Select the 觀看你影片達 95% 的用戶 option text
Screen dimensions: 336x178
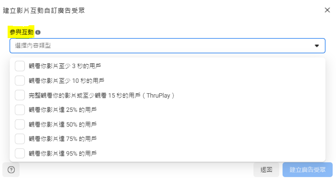[x=63, y=153]
